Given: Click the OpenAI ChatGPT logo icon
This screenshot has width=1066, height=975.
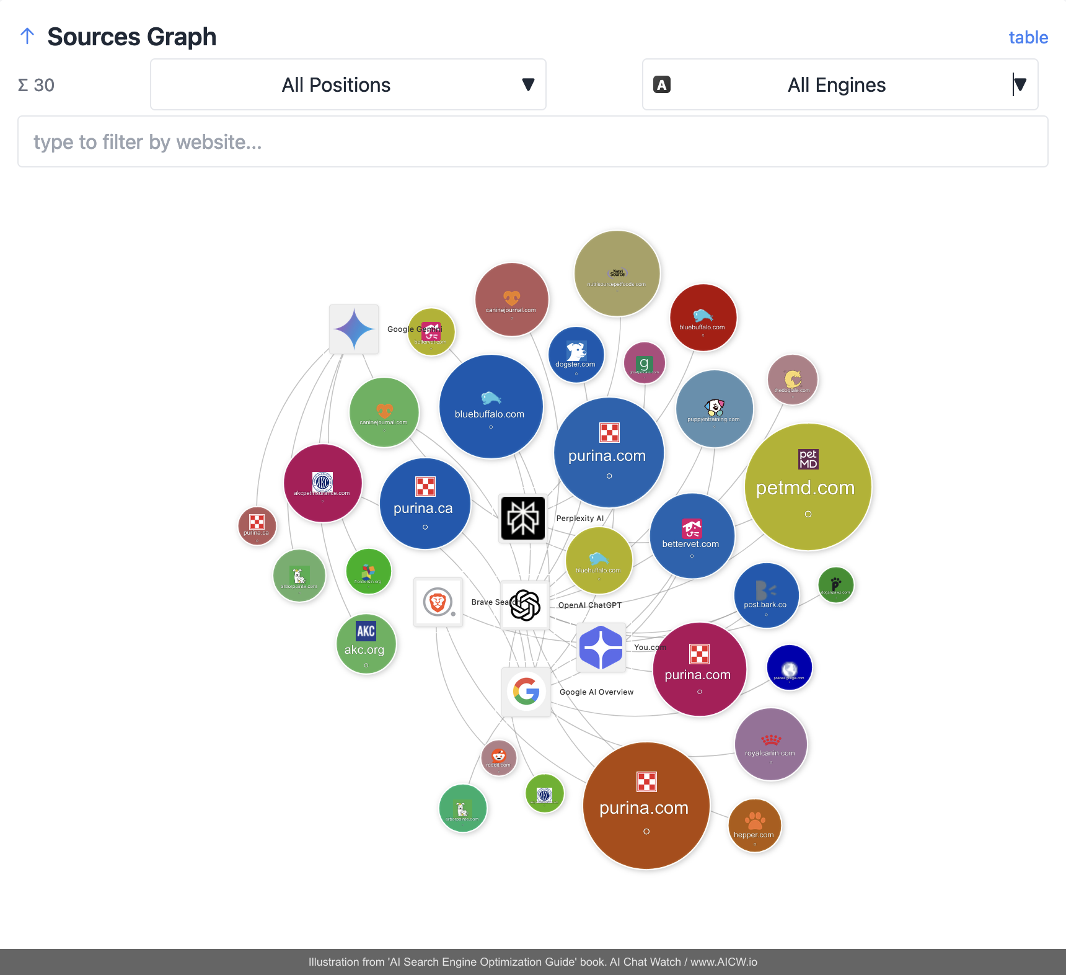Looking at the screenshot, I should coord(525,605).
